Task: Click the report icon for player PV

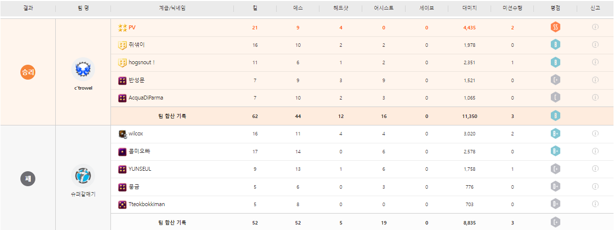Action: pyautogui.click(x=595, y=27)
